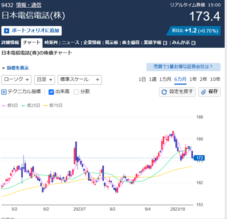This screenshot has width=227, height=219.
Task: Select 1週 time range
Action: pos(153,79)
